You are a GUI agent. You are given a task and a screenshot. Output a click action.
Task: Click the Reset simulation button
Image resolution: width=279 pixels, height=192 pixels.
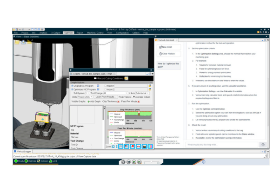[x=123, y=162]
